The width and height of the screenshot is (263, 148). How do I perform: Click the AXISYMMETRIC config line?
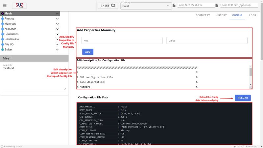103,107
